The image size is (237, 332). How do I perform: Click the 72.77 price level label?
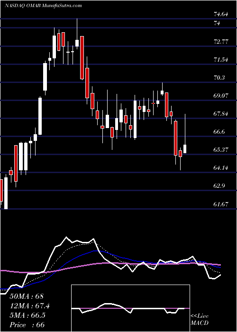(221, 42)
